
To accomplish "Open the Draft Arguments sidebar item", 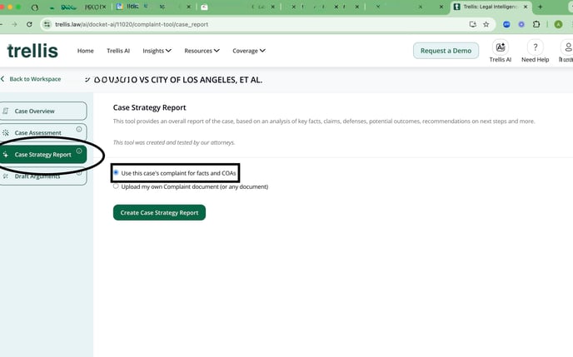I will pyautogui.click(x=42, y=176).
